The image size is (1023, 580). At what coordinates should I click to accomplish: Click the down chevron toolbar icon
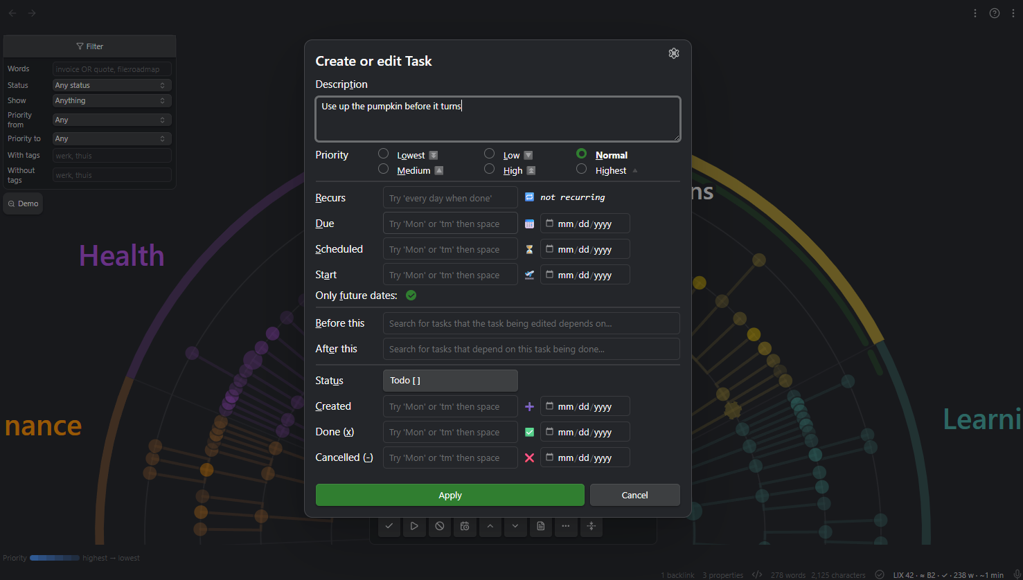pos(515,526)
